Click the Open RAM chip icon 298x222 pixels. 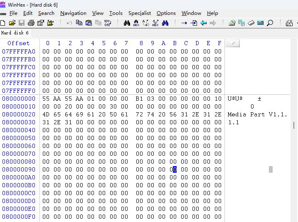251,23
